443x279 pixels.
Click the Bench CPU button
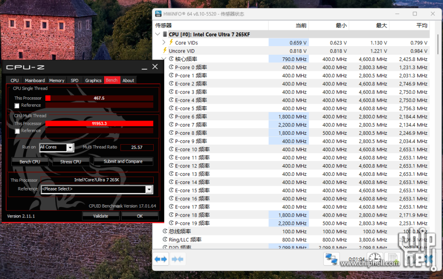[30, 162]
